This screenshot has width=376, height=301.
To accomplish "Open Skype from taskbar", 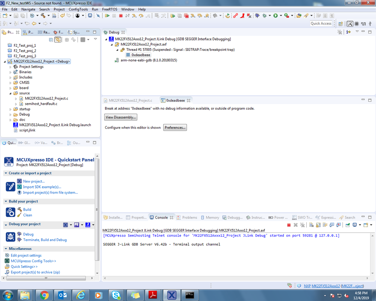I will (116, 295).
